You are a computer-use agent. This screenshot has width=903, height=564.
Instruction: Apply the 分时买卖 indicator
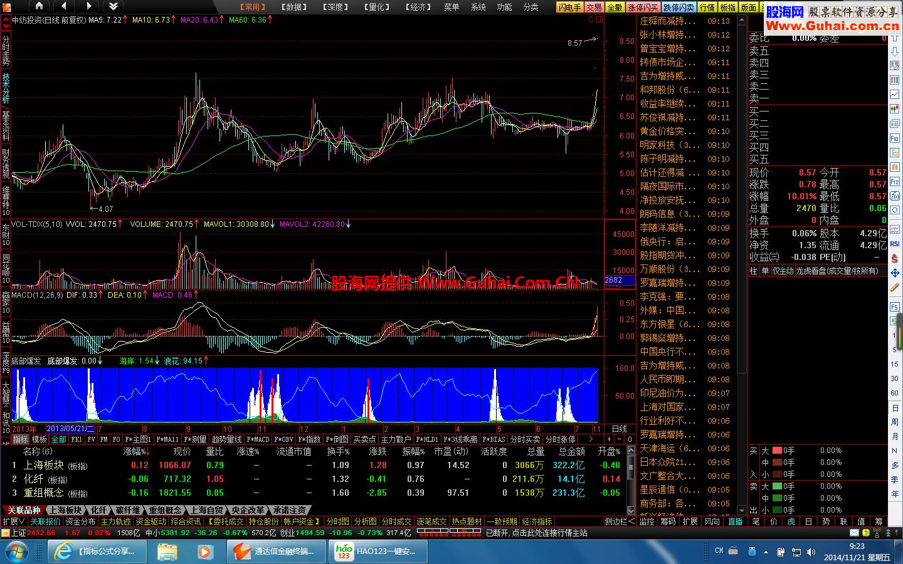pyautogui.click(x=525, y=440)
